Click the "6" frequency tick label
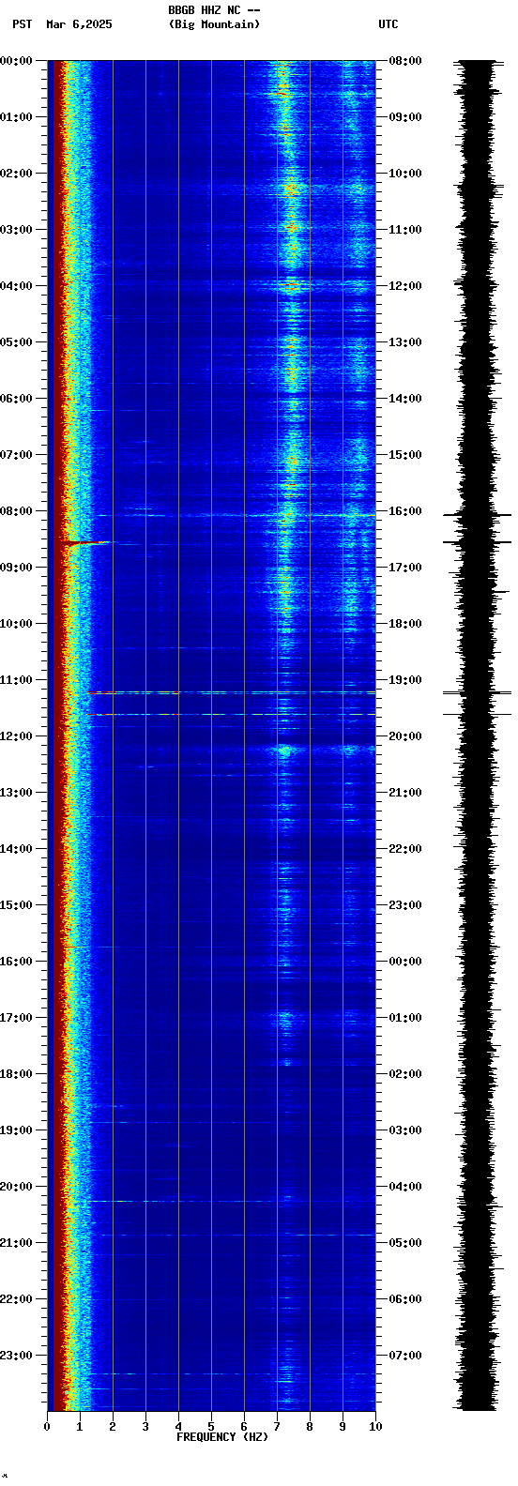The height and width of the screenshot is (1486, 518). 244,1427
